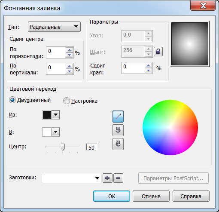
Task: Choose the counterclockwise color path icon
Action: click(118, 130)
